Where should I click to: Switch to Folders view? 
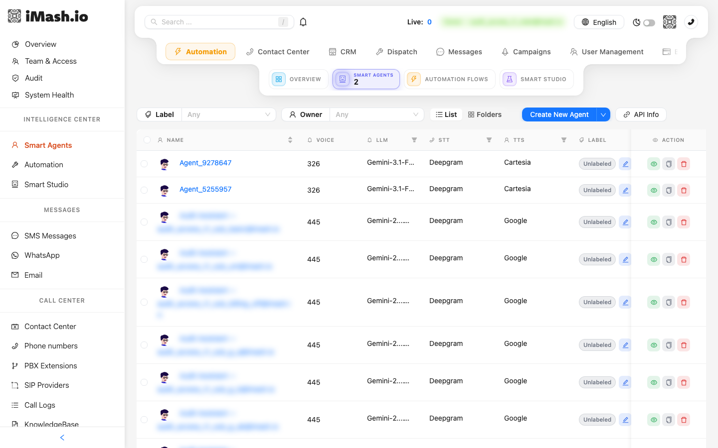(x=485, y=114)
